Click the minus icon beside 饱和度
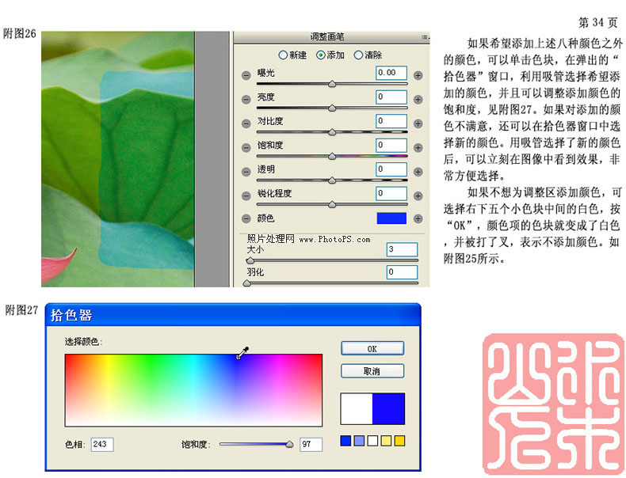Viewport: 626px width, 478px height. (x=246, y=147)
